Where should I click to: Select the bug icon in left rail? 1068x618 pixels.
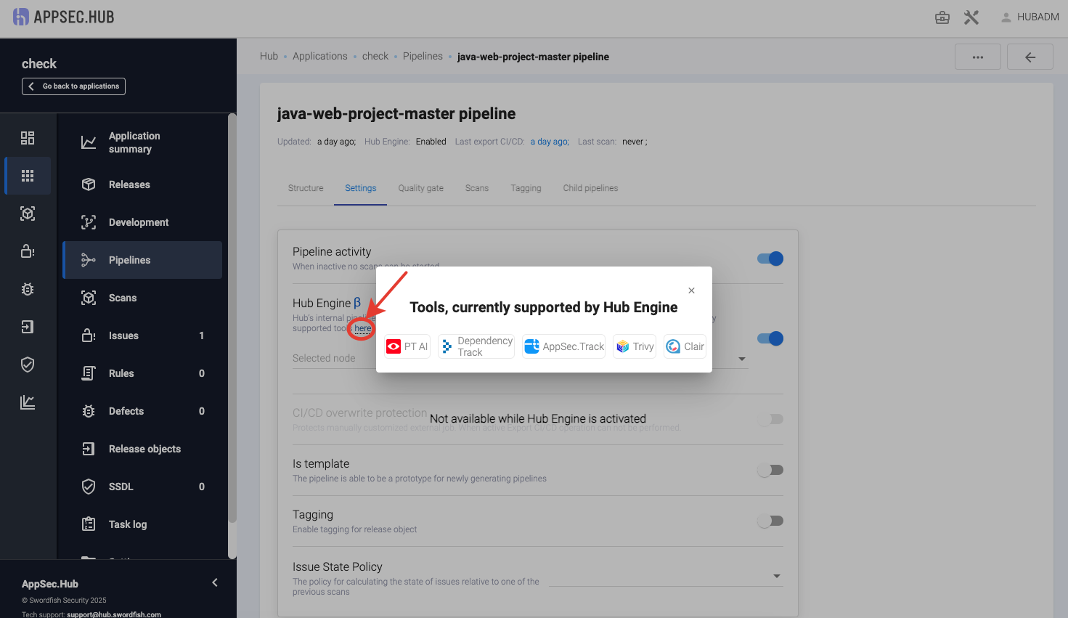click(28, 289)
